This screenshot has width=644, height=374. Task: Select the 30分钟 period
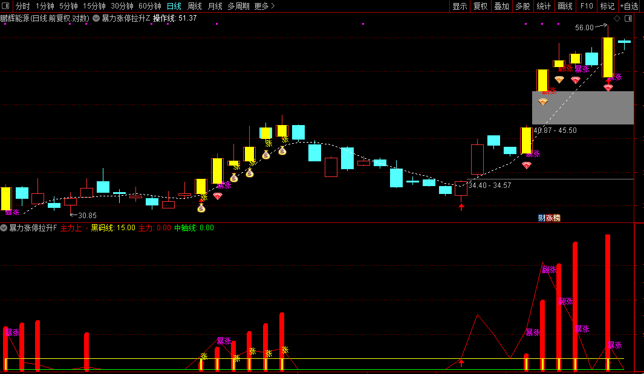point(122,6)
